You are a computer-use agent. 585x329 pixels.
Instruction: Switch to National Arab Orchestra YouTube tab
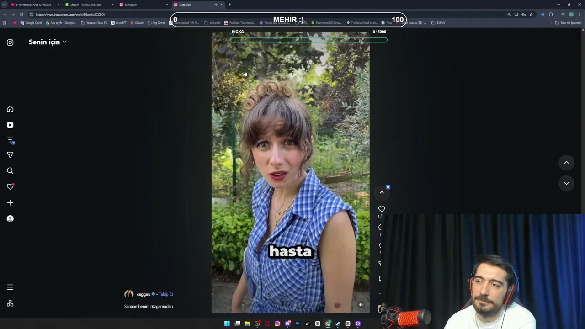(x=35, y=5)
